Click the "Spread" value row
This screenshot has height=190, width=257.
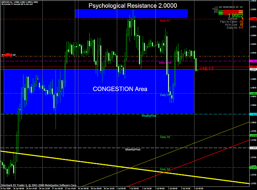pyautogui.click(x=236, y=19)
